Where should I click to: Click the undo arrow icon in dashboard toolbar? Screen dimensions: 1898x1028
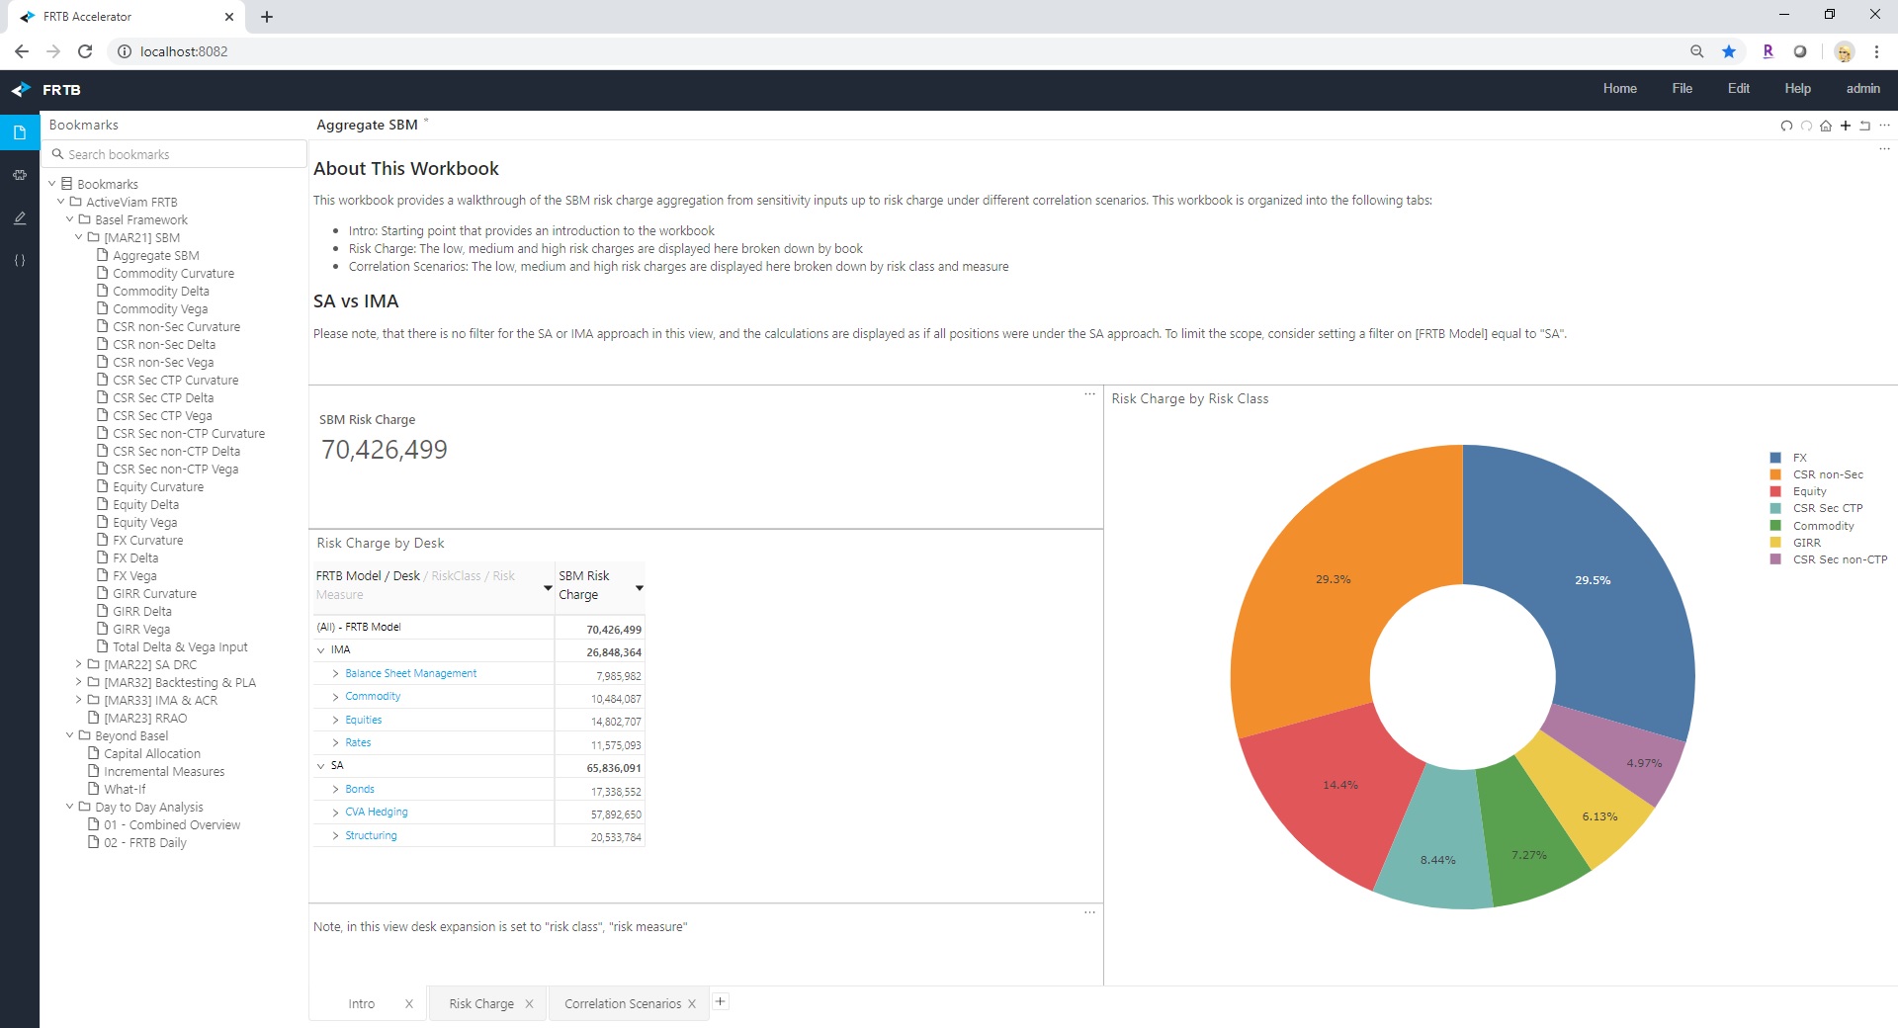tap(1786, 126)
